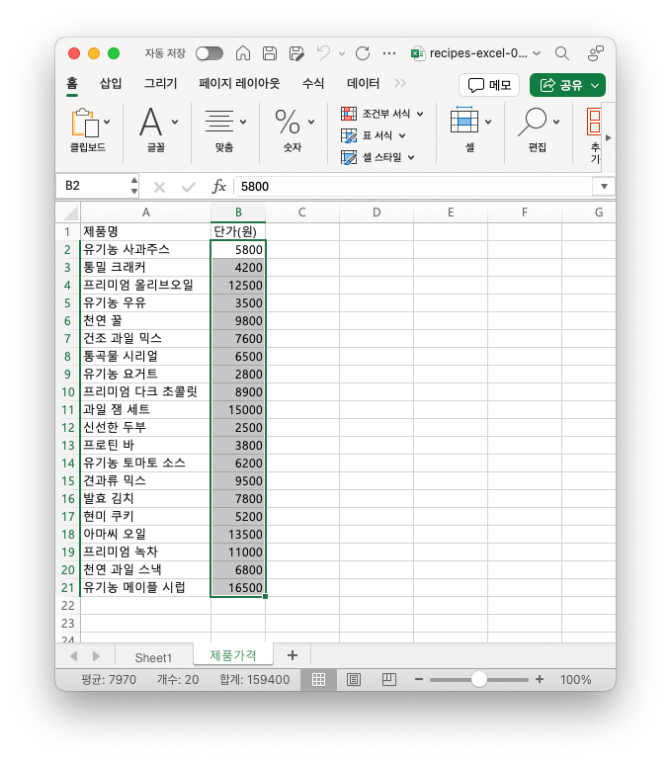Open the search magnifier in title bar
This screenshot has height=764, width=671.
(x=561, y=53)
